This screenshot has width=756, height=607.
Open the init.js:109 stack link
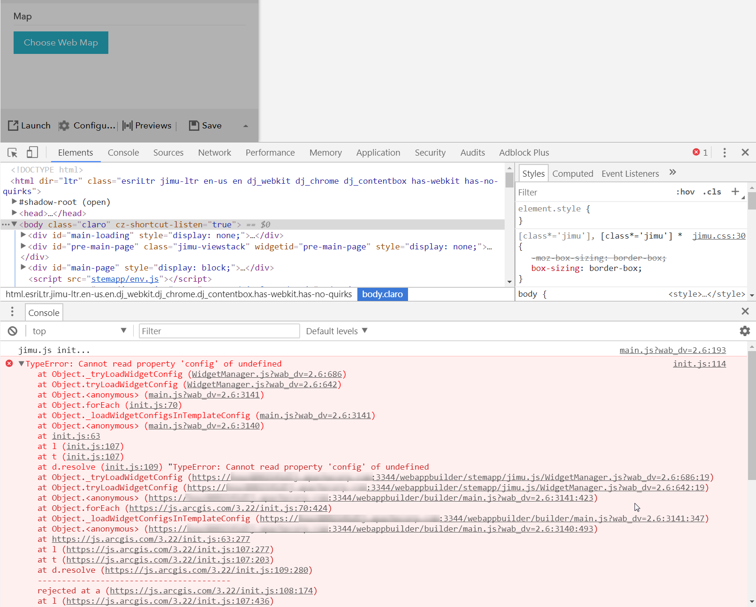(131, 467)
